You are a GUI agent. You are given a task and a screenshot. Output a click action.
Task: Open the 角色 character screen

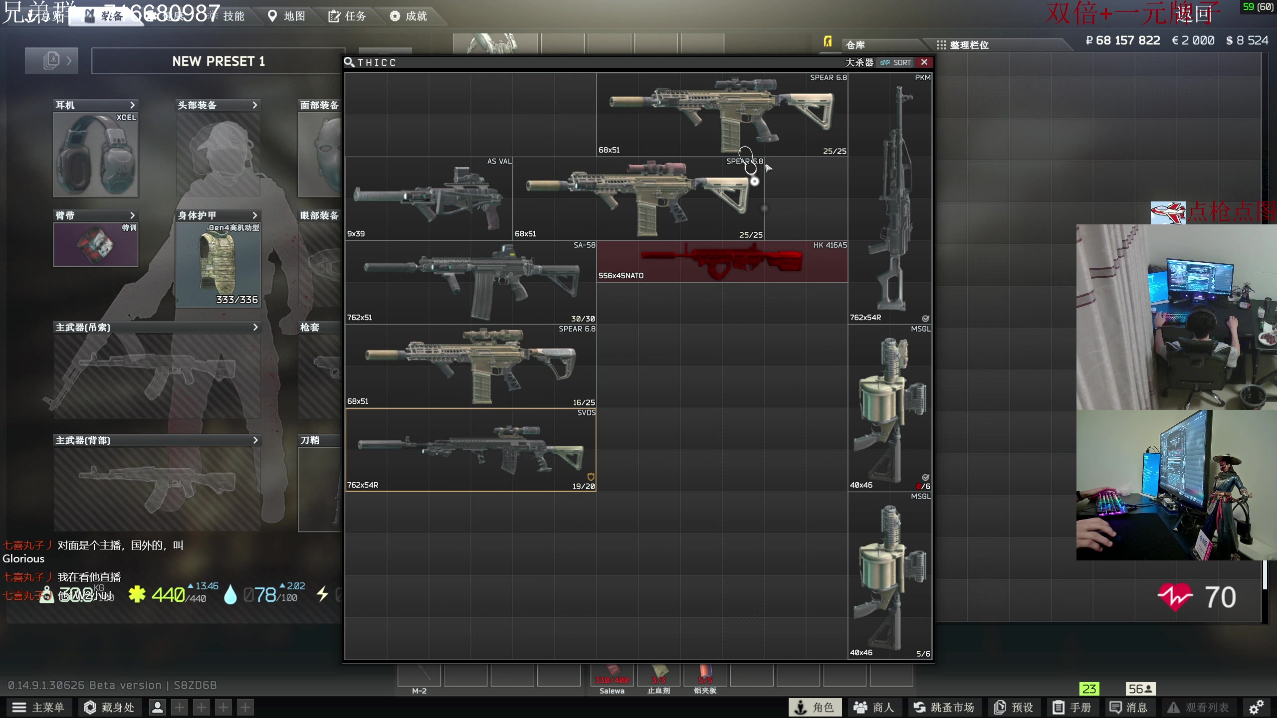(x=815, y=707)
